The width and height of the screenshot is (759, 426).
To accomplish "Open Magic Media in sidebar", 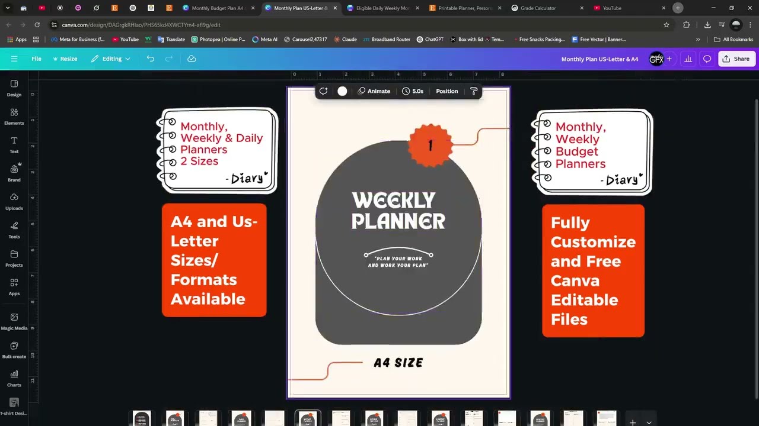I will pos(14,321).
